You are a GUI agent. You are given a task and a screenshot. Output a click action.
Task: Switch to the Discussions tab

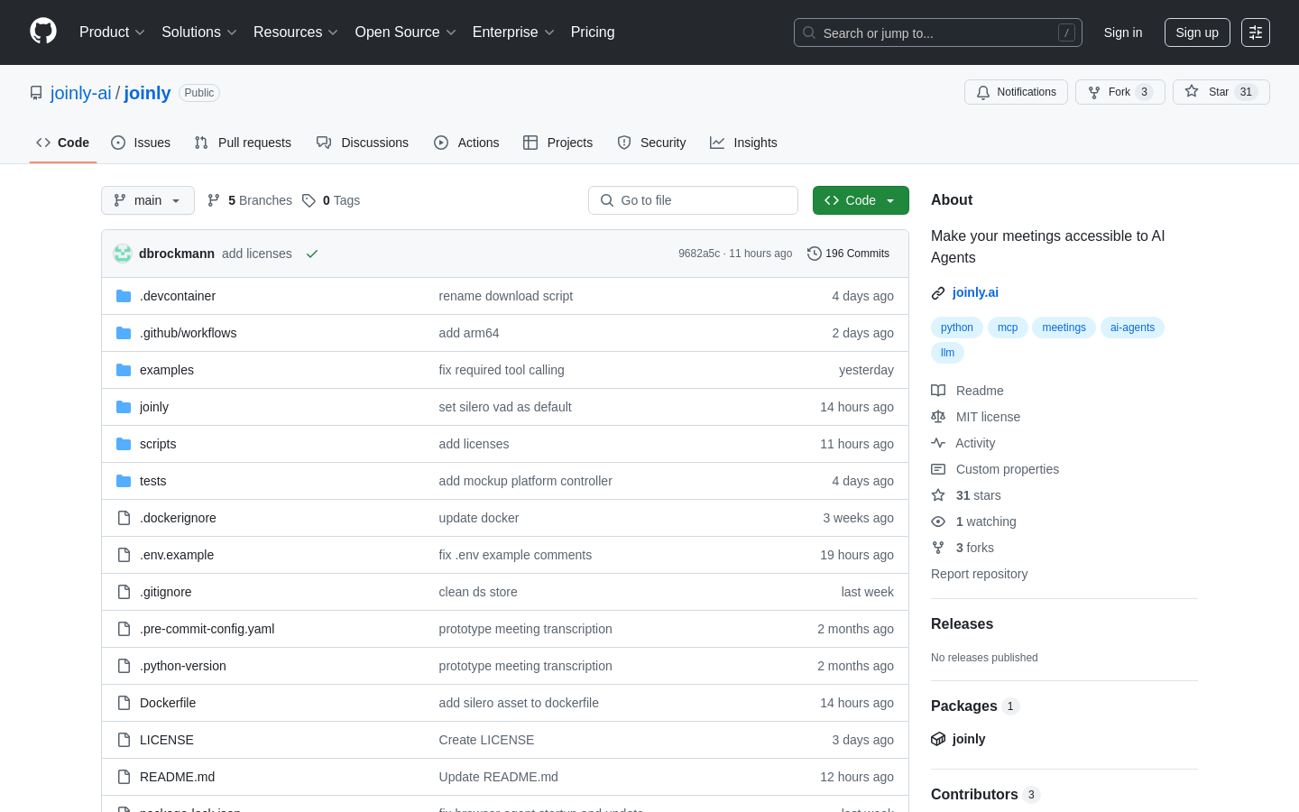[363, 143]
